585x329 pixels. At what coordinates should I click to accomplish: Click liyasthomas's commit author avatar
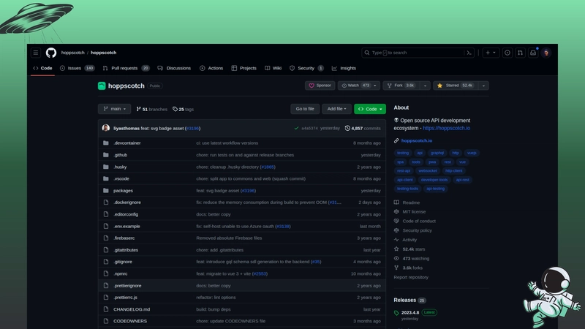[x=106, y=128]
